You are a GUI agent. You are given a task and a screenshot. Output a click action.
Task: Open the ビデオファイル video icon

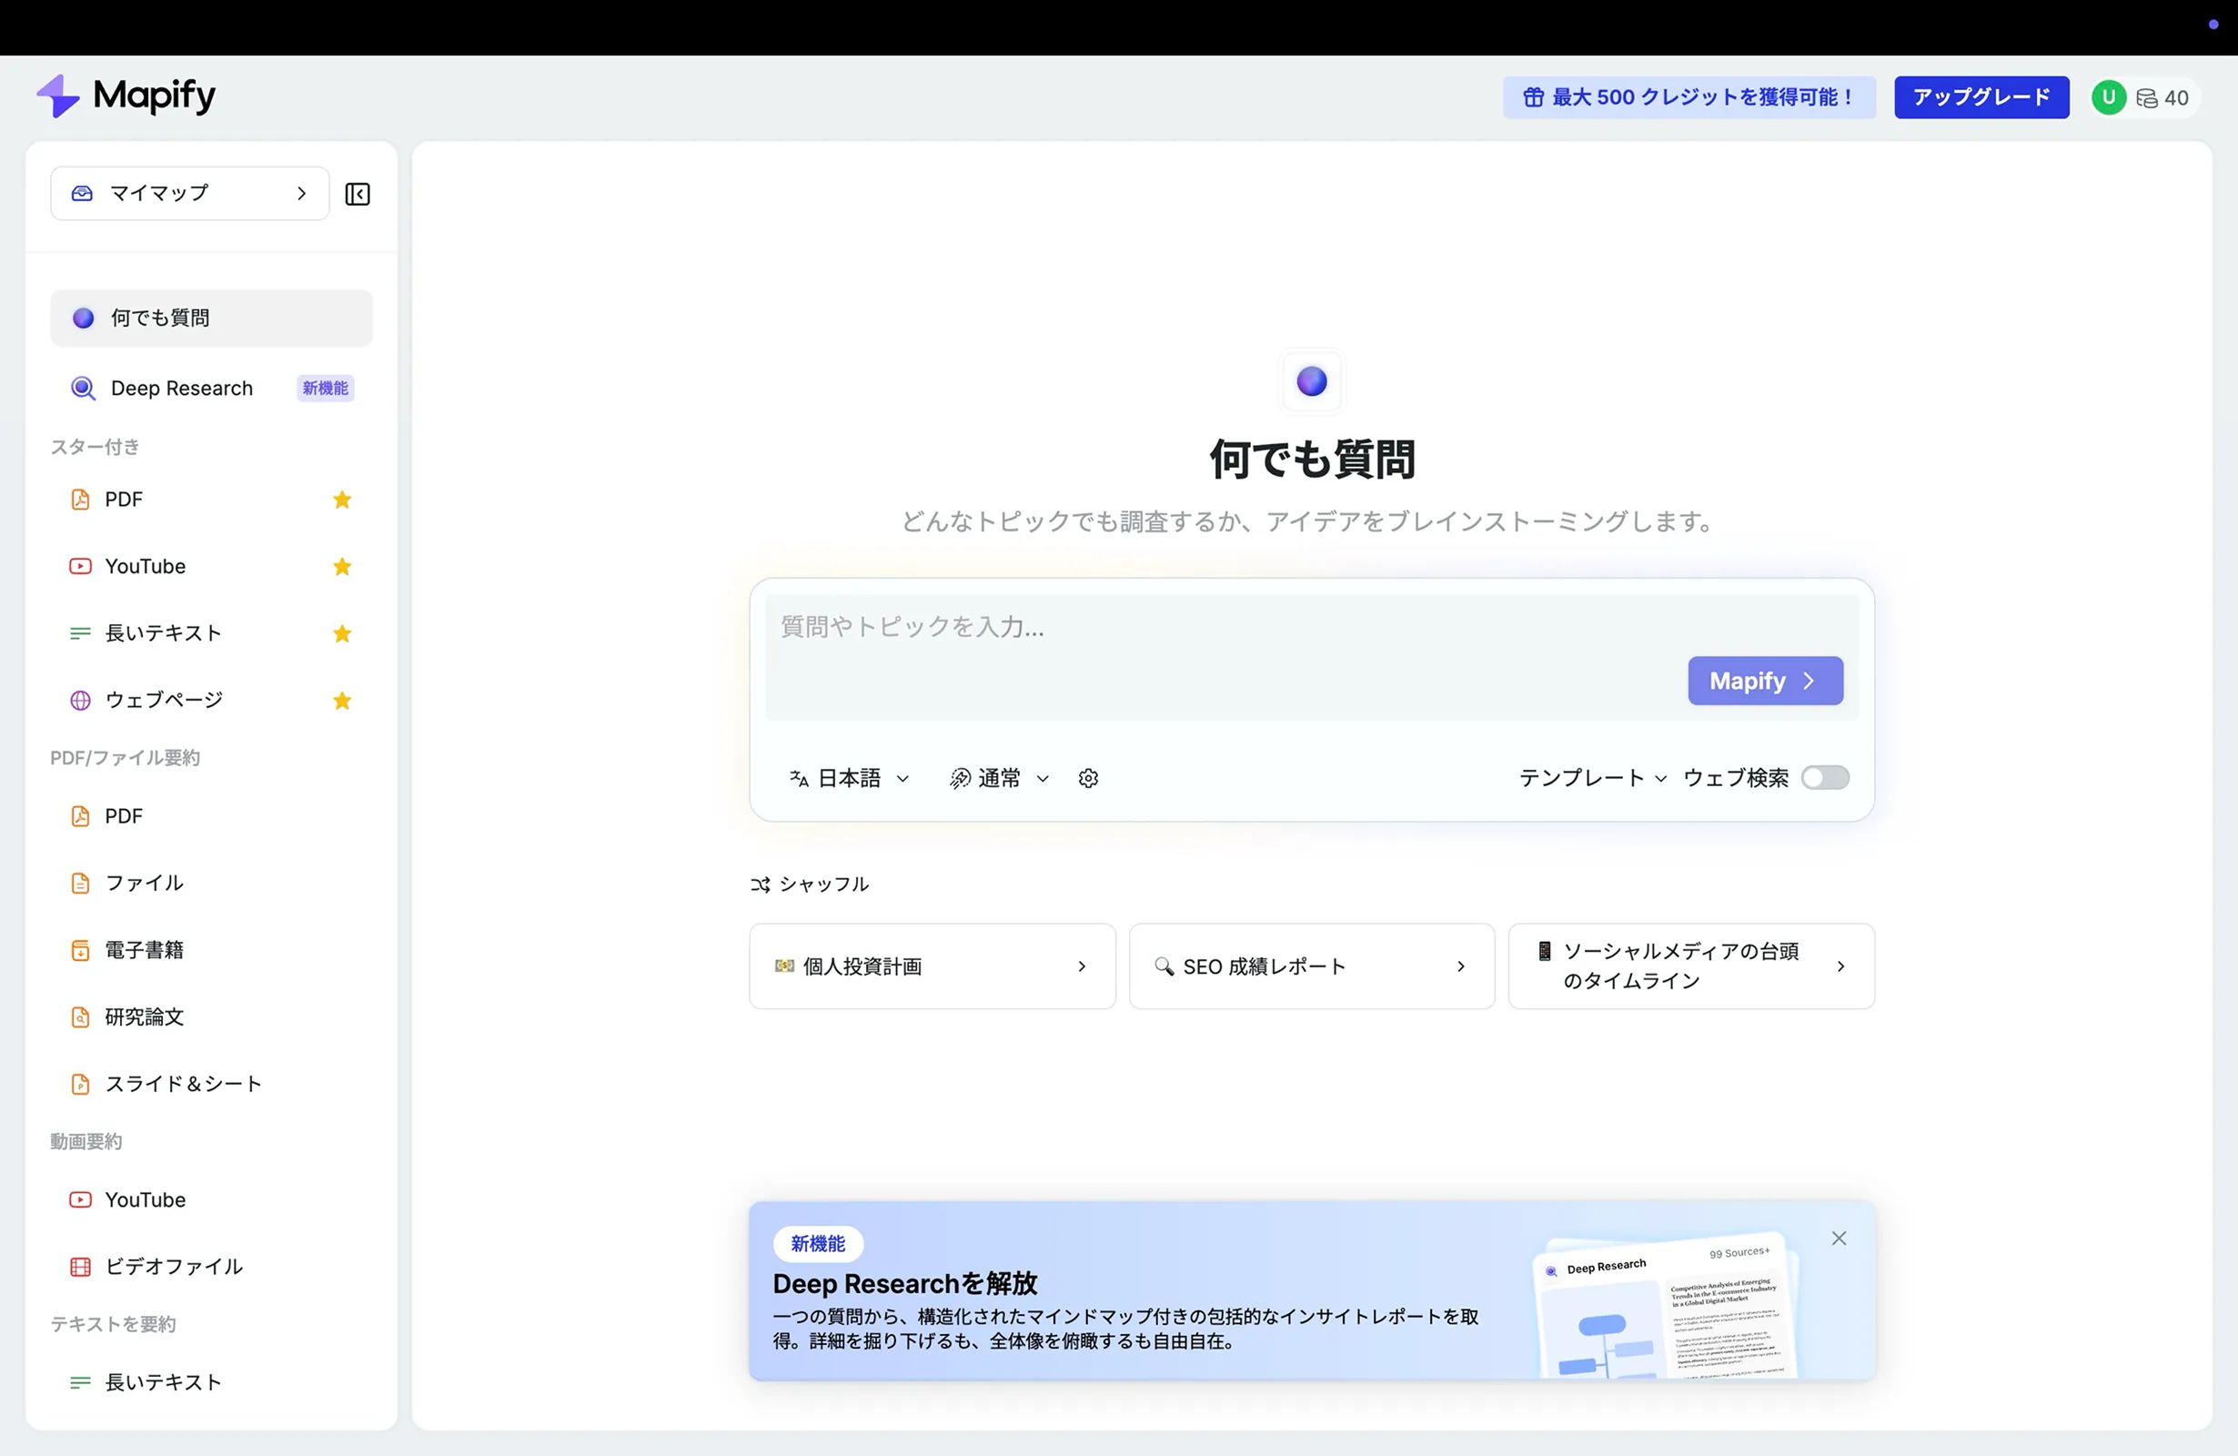pyautogui.click(x=80, y=1266)
